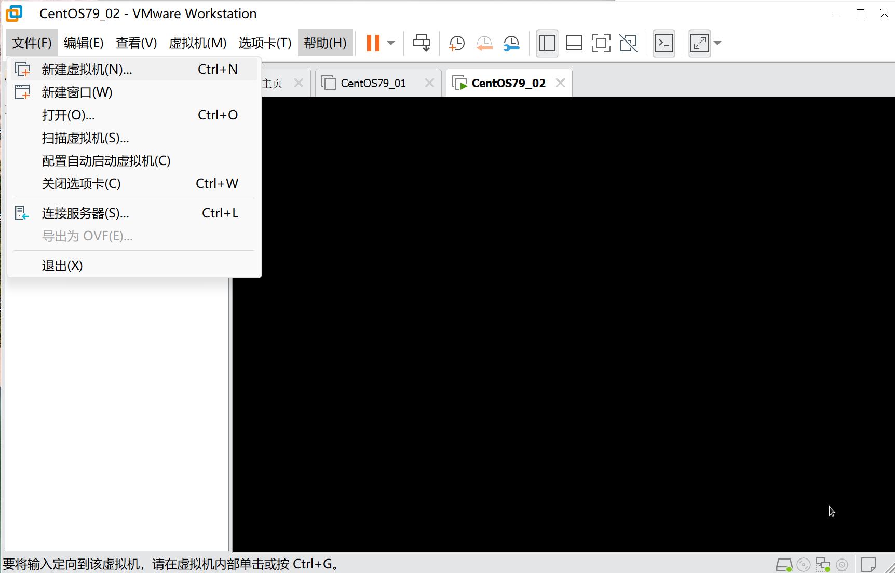Open the 文件(F) menu

coord(32,43)
